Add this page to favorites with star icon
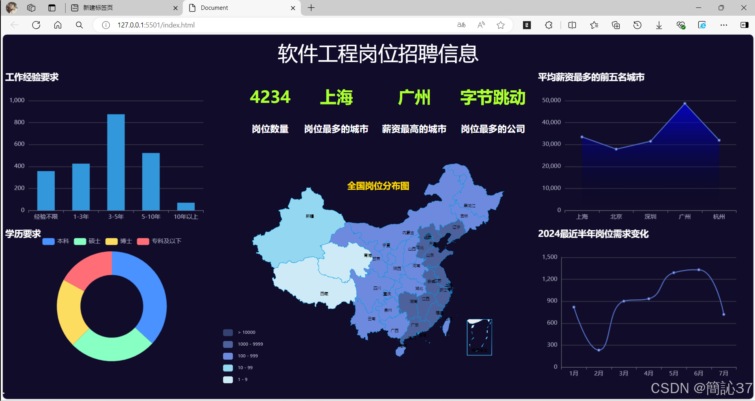Image resolution: width=755 pixels, height=401 pixels. point(501,25)
